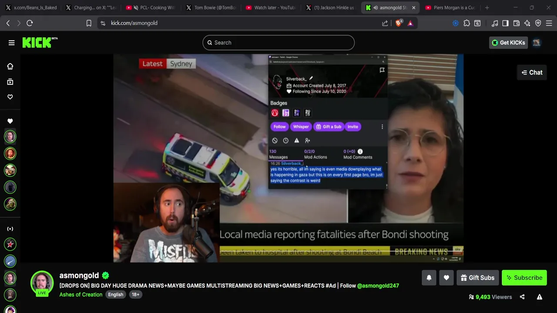Open the user profile avatar menu
The width and height of the screenshot is (557, 313).
click(537, 43)
